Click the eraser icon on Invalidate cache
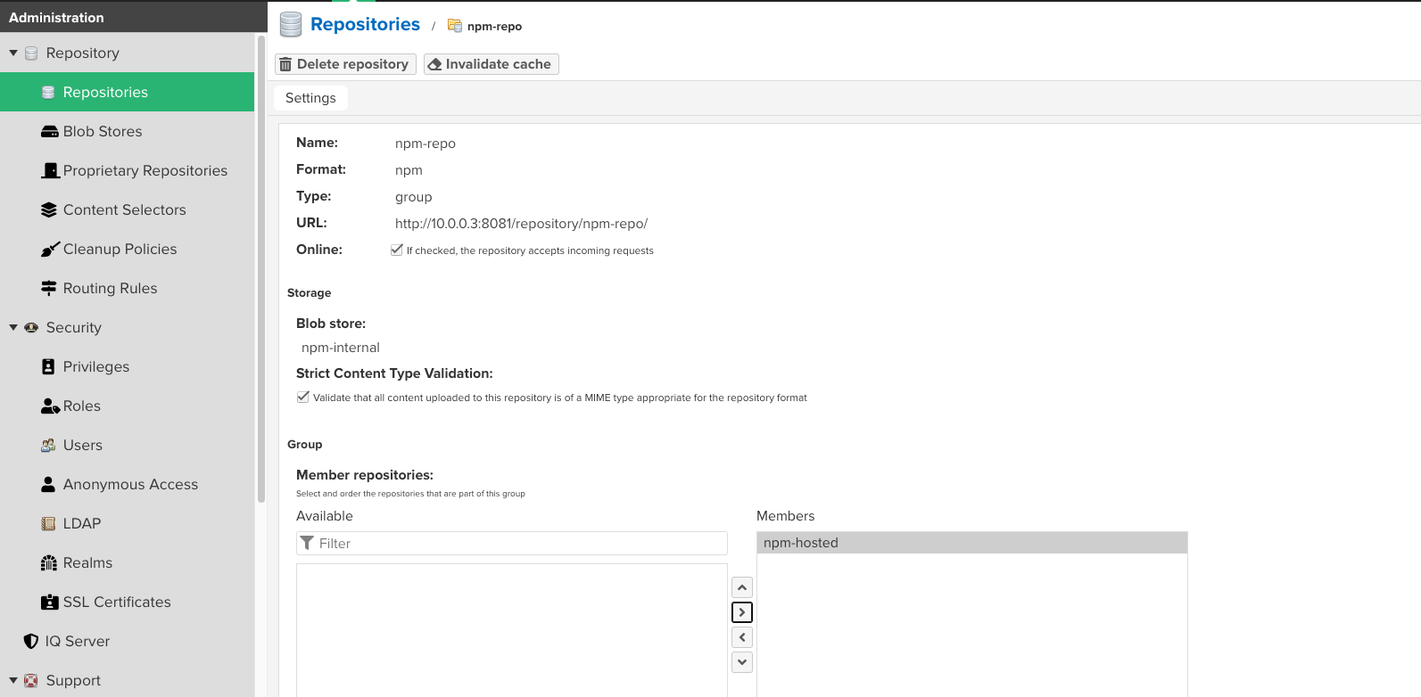This screenshot has width=1421, height=697. 434,65
